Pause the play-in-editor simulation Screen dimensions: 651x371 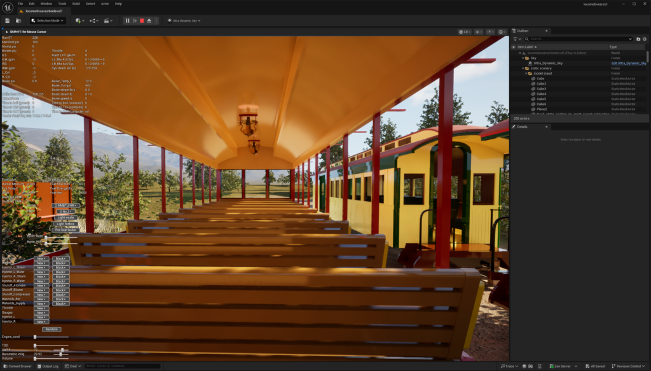[x=127, y=20]
